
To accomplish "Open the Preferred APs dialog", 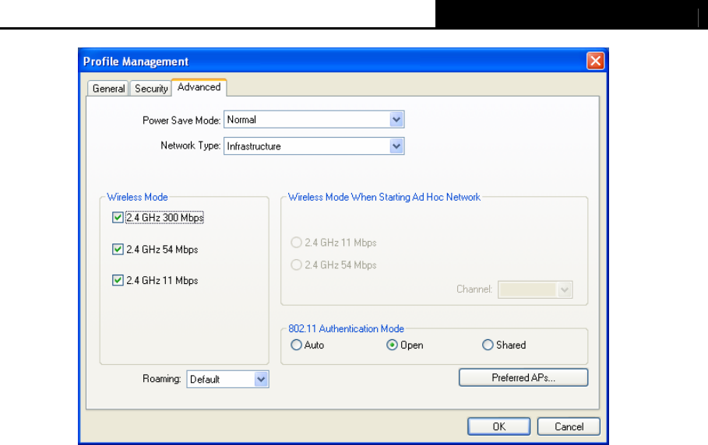I will pos(523,377).
